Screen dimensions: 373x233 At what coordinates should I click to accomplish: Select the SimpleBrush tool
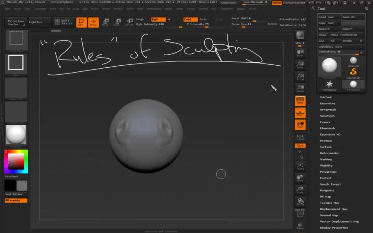[x=353, y=73]
